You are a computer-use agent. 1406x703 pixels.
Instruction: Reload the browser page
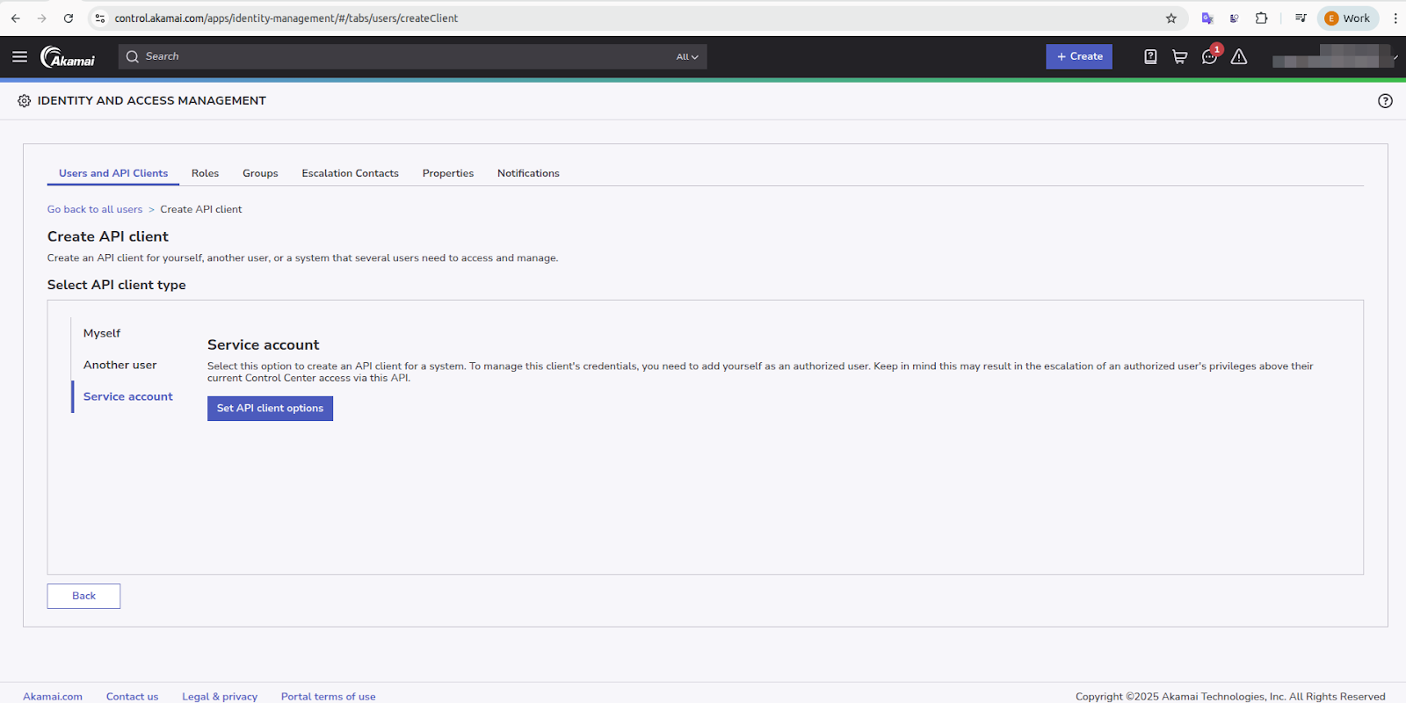point(69,18)
